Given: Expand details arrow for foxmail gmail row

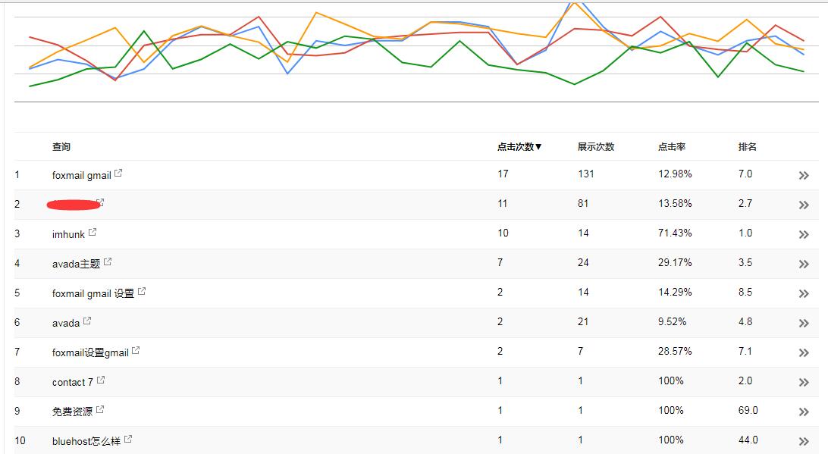Looking at the screenshot, I should click(x=804, y=175).
